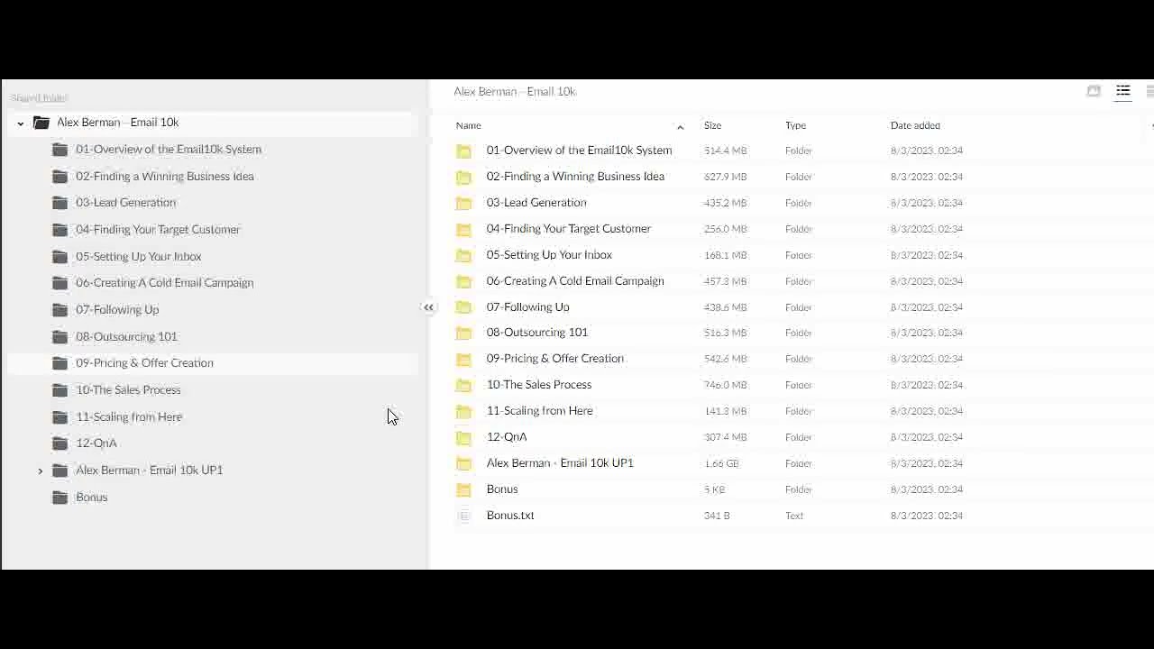
Task: Click sidebar folder icon for 09-Pricing & Offer Creation
Action: tap(60, 363)
